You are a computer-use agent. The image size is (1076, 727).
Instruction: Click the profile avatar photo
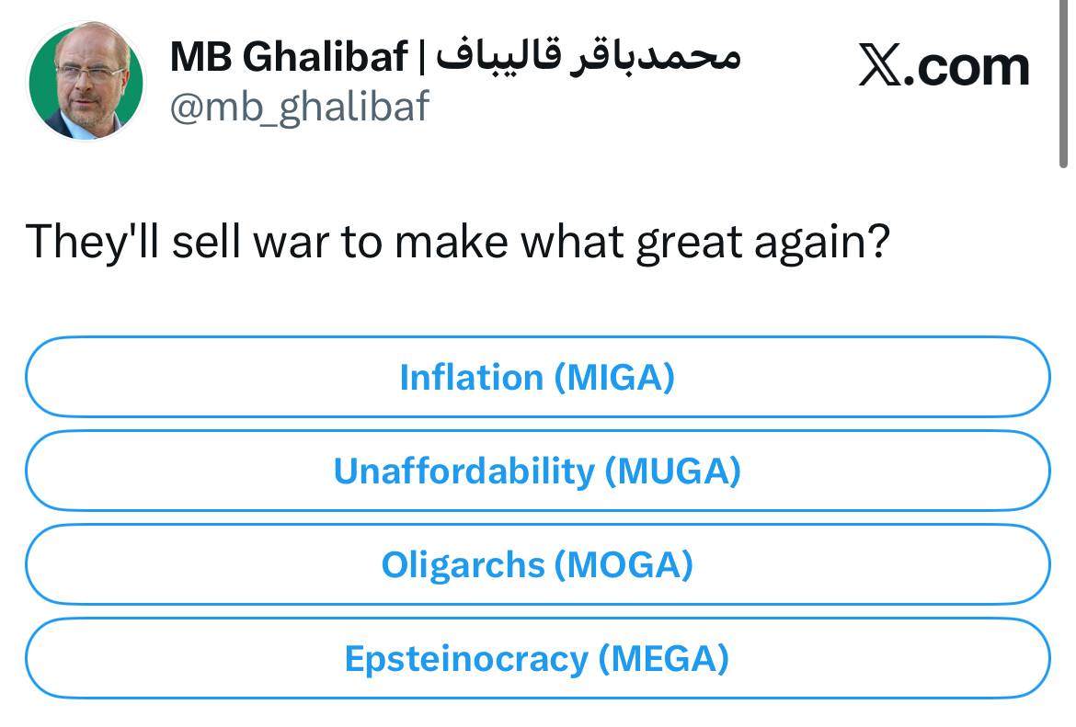click(x=85, y=82)
